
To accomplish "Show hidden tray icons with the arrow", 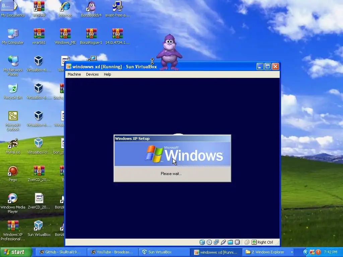I will tap(305, 252).
